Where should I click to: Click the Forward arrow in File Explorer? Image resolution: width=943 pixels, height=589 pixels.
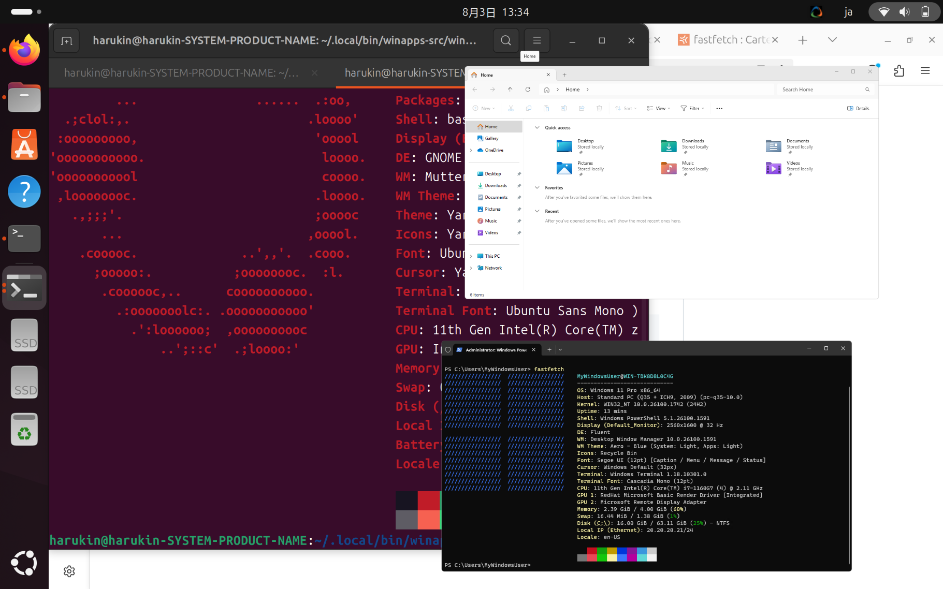point(492,90)
